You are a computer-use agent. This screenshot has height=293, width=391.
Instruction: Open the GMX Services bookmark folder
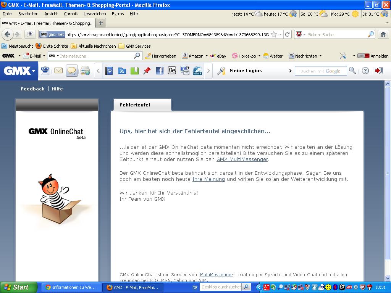(135, 46)
